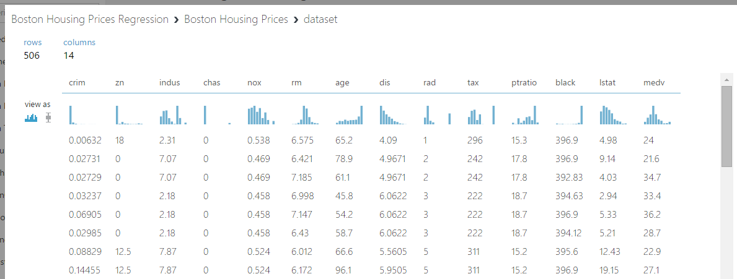This screenshot has height=279, width=737.
Task: Select the ptratio column header
Action: pyautogui.click(x=524, y=83)
